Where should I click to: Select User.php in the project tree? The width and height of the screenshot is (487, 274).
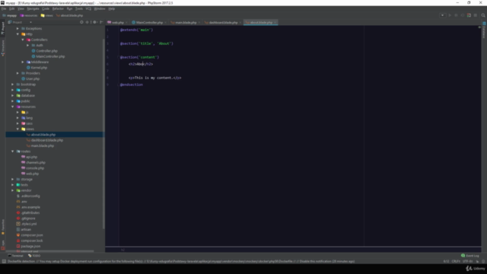[30, 79]
